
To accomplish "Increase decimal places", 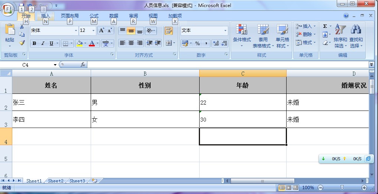I will tap(216, 43).
